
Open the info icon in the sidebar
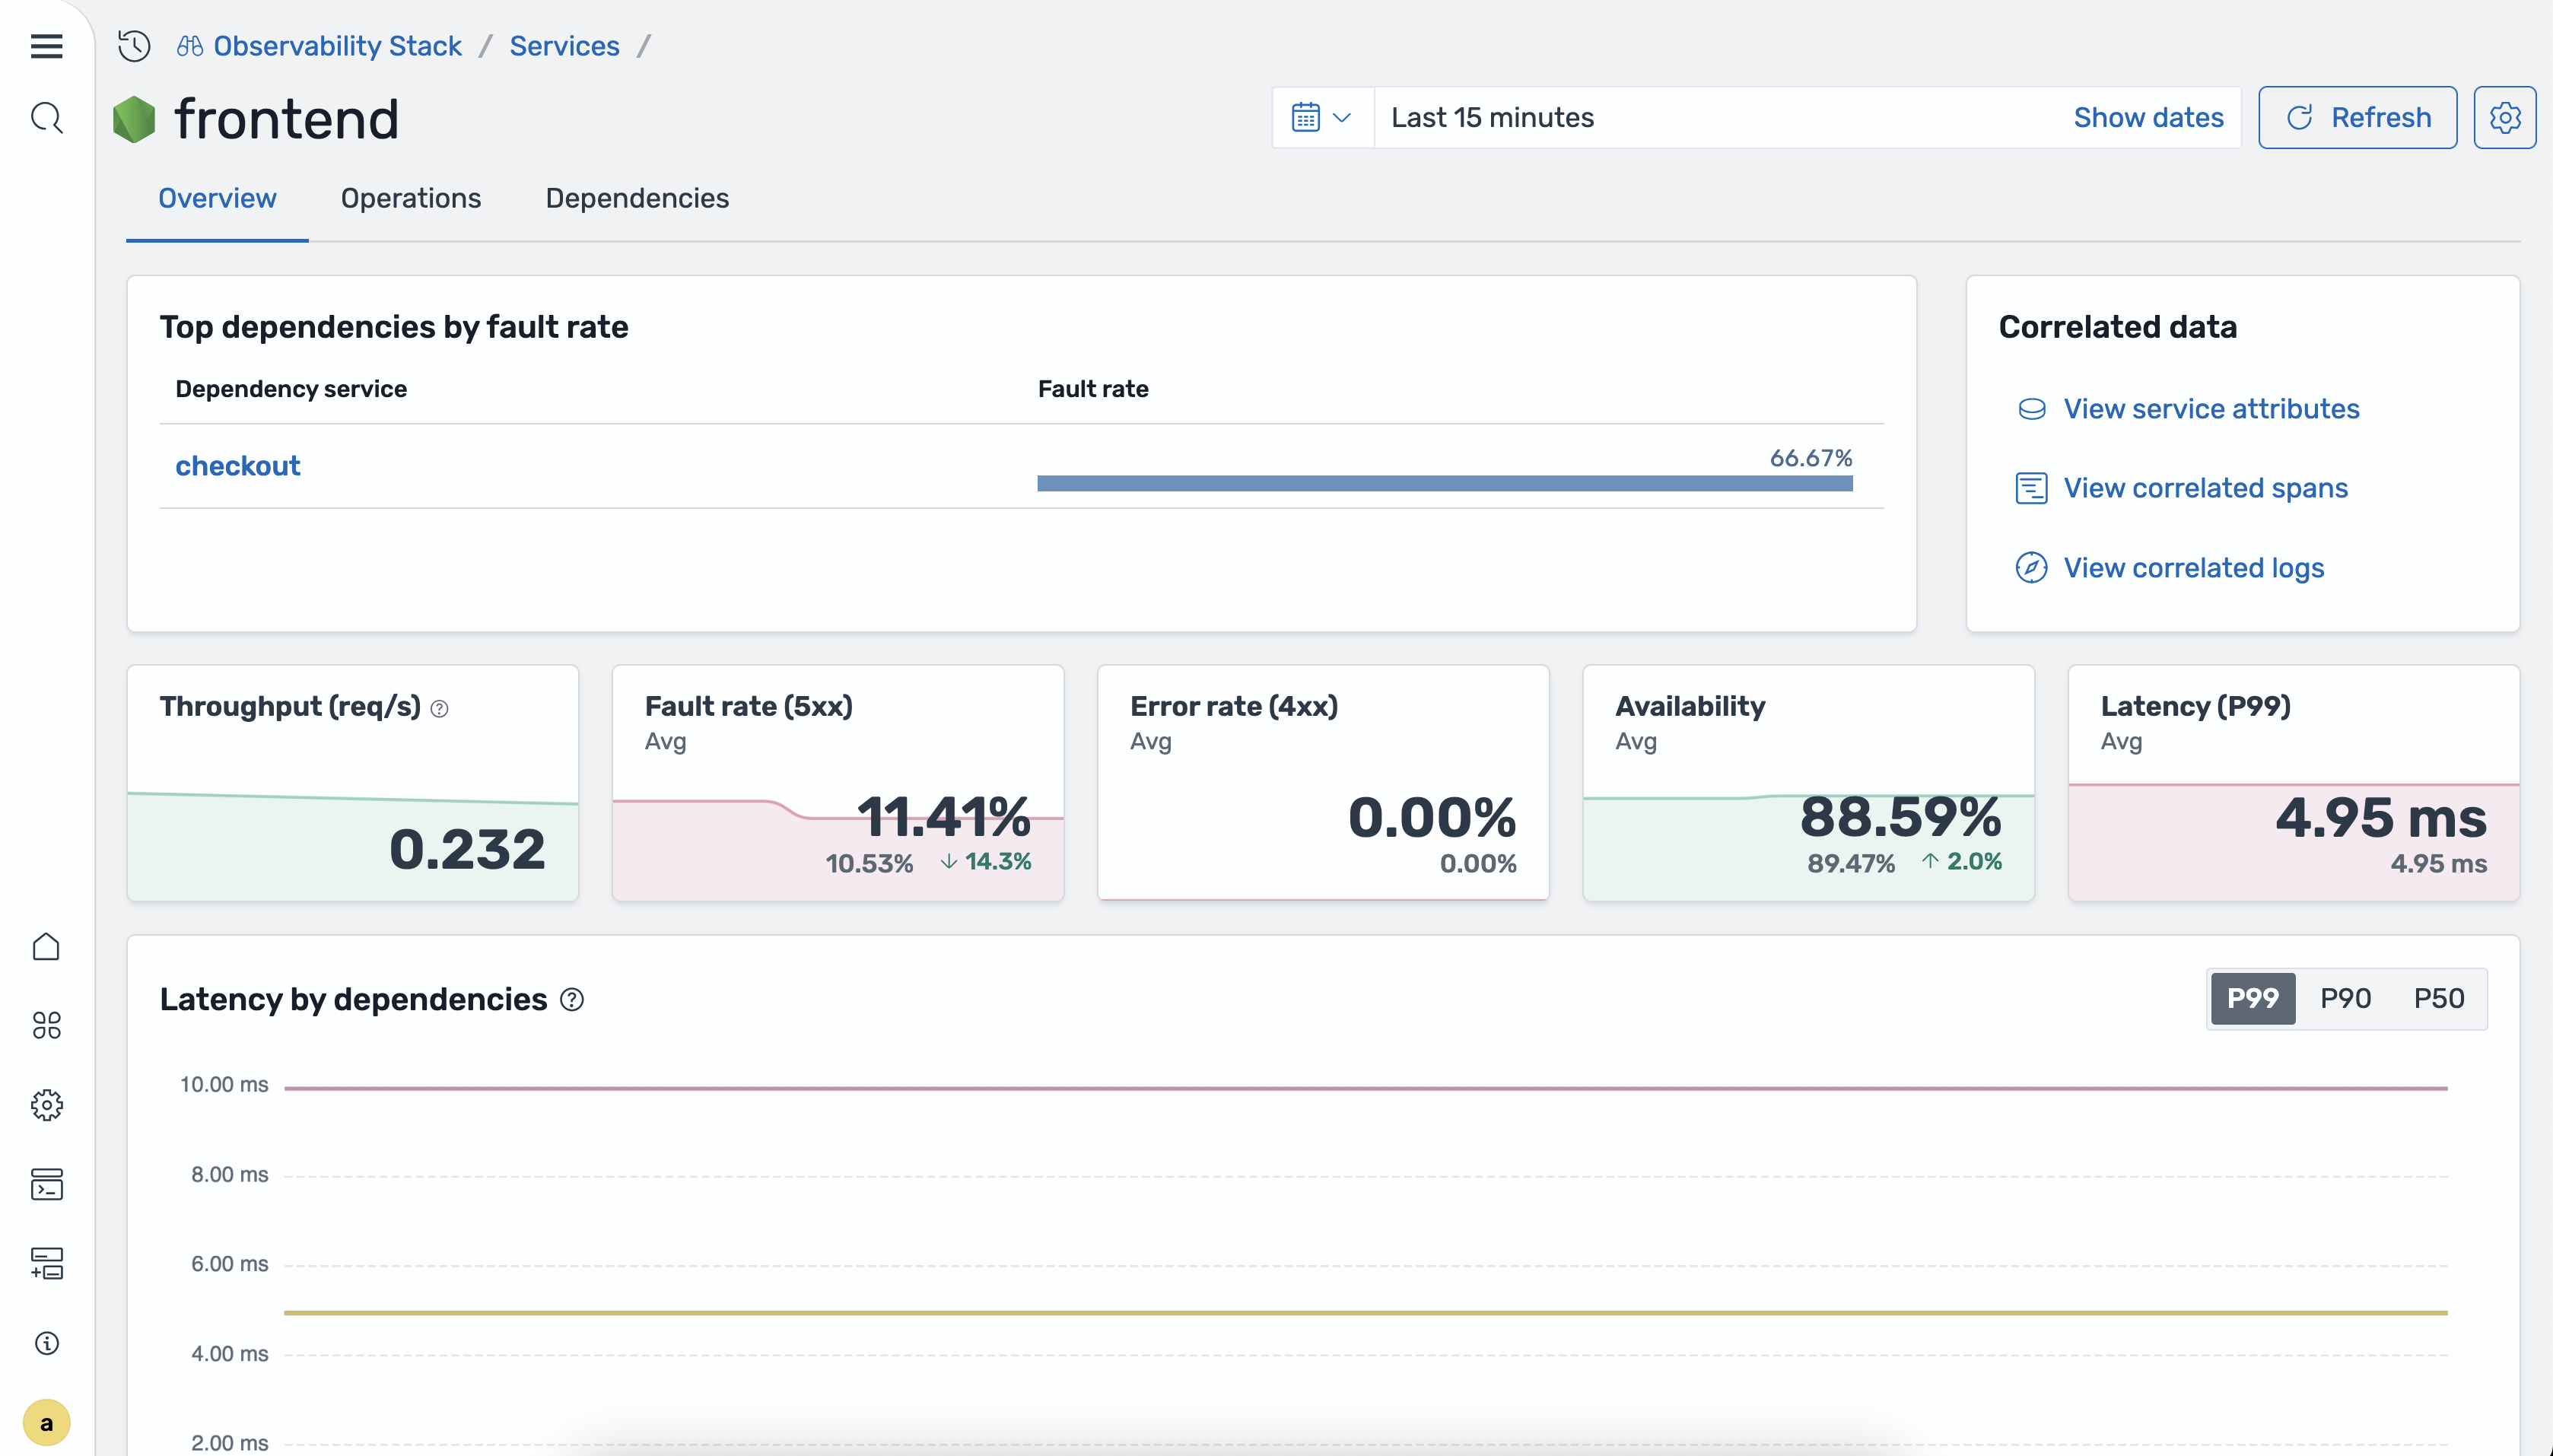click(x=46, y=1343)
